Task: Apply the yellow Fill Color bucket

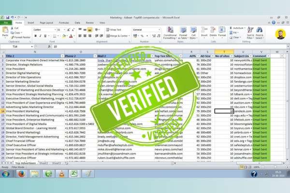Action: click(x=64, y=36)
